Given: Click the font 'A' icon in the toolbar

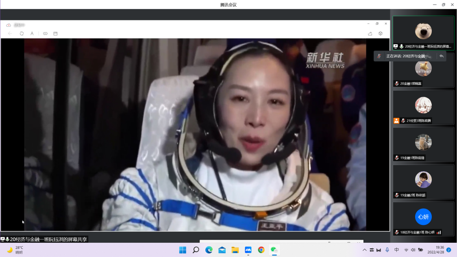Looking at the screenshot, I should click(32, 34).
